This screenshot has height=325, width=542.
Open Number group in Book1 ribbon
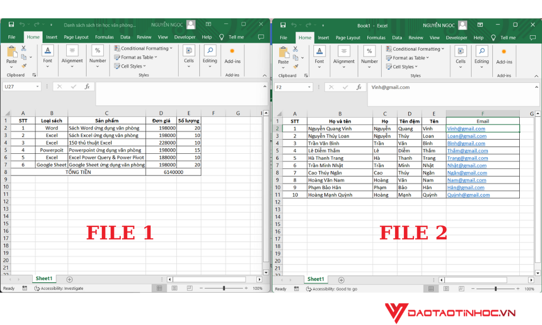369,56
